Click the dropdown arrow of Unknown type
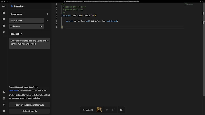This screenshot has width=205, height=115. (x=41, y=26)
